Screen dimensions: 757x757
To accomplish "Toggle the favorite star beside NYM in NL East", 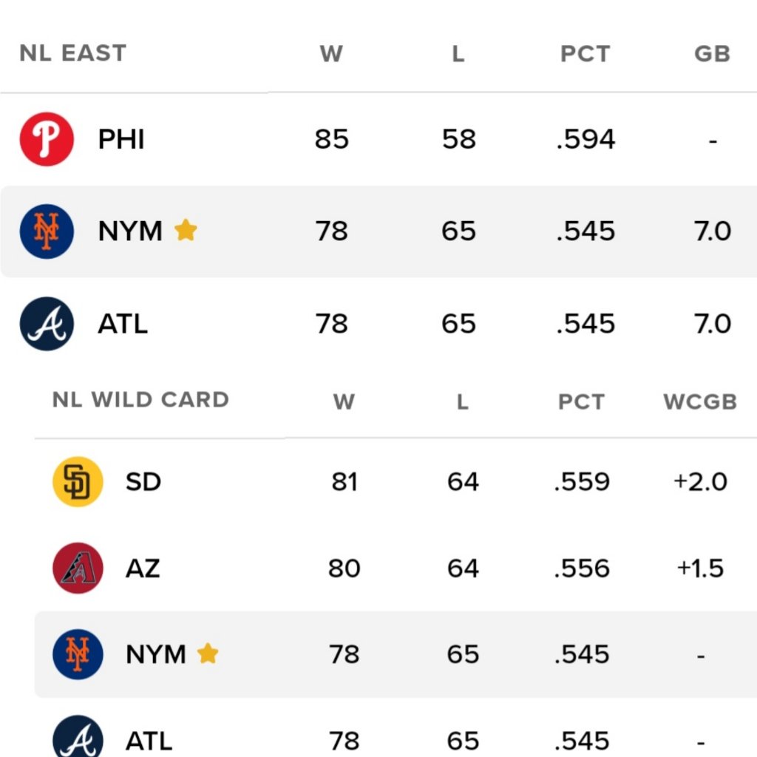I will pos(186,231).
